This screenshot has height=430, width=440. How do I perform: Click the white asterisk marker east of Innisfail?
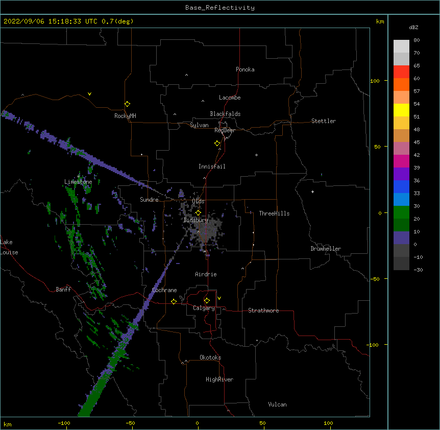(256, 155)
